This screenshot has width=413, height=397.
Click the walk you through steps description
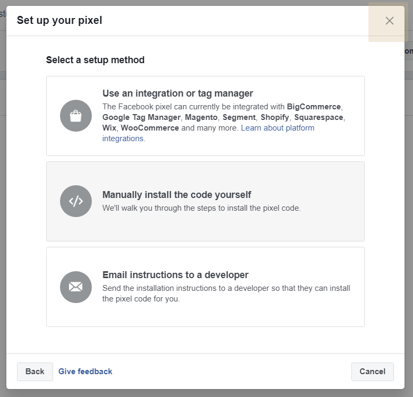point(201,208)
